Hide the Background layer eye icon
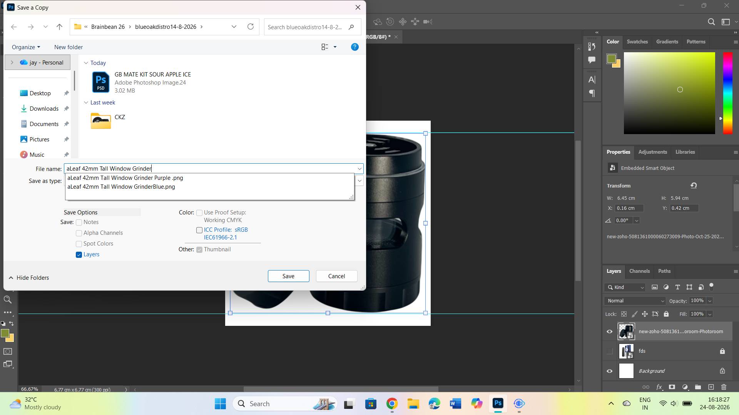The width and height of the screenshot is (739, 415). coord(609,371)
